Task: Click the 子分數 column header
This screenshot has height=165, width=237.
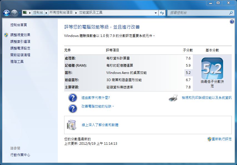Action: pos(188,50)
